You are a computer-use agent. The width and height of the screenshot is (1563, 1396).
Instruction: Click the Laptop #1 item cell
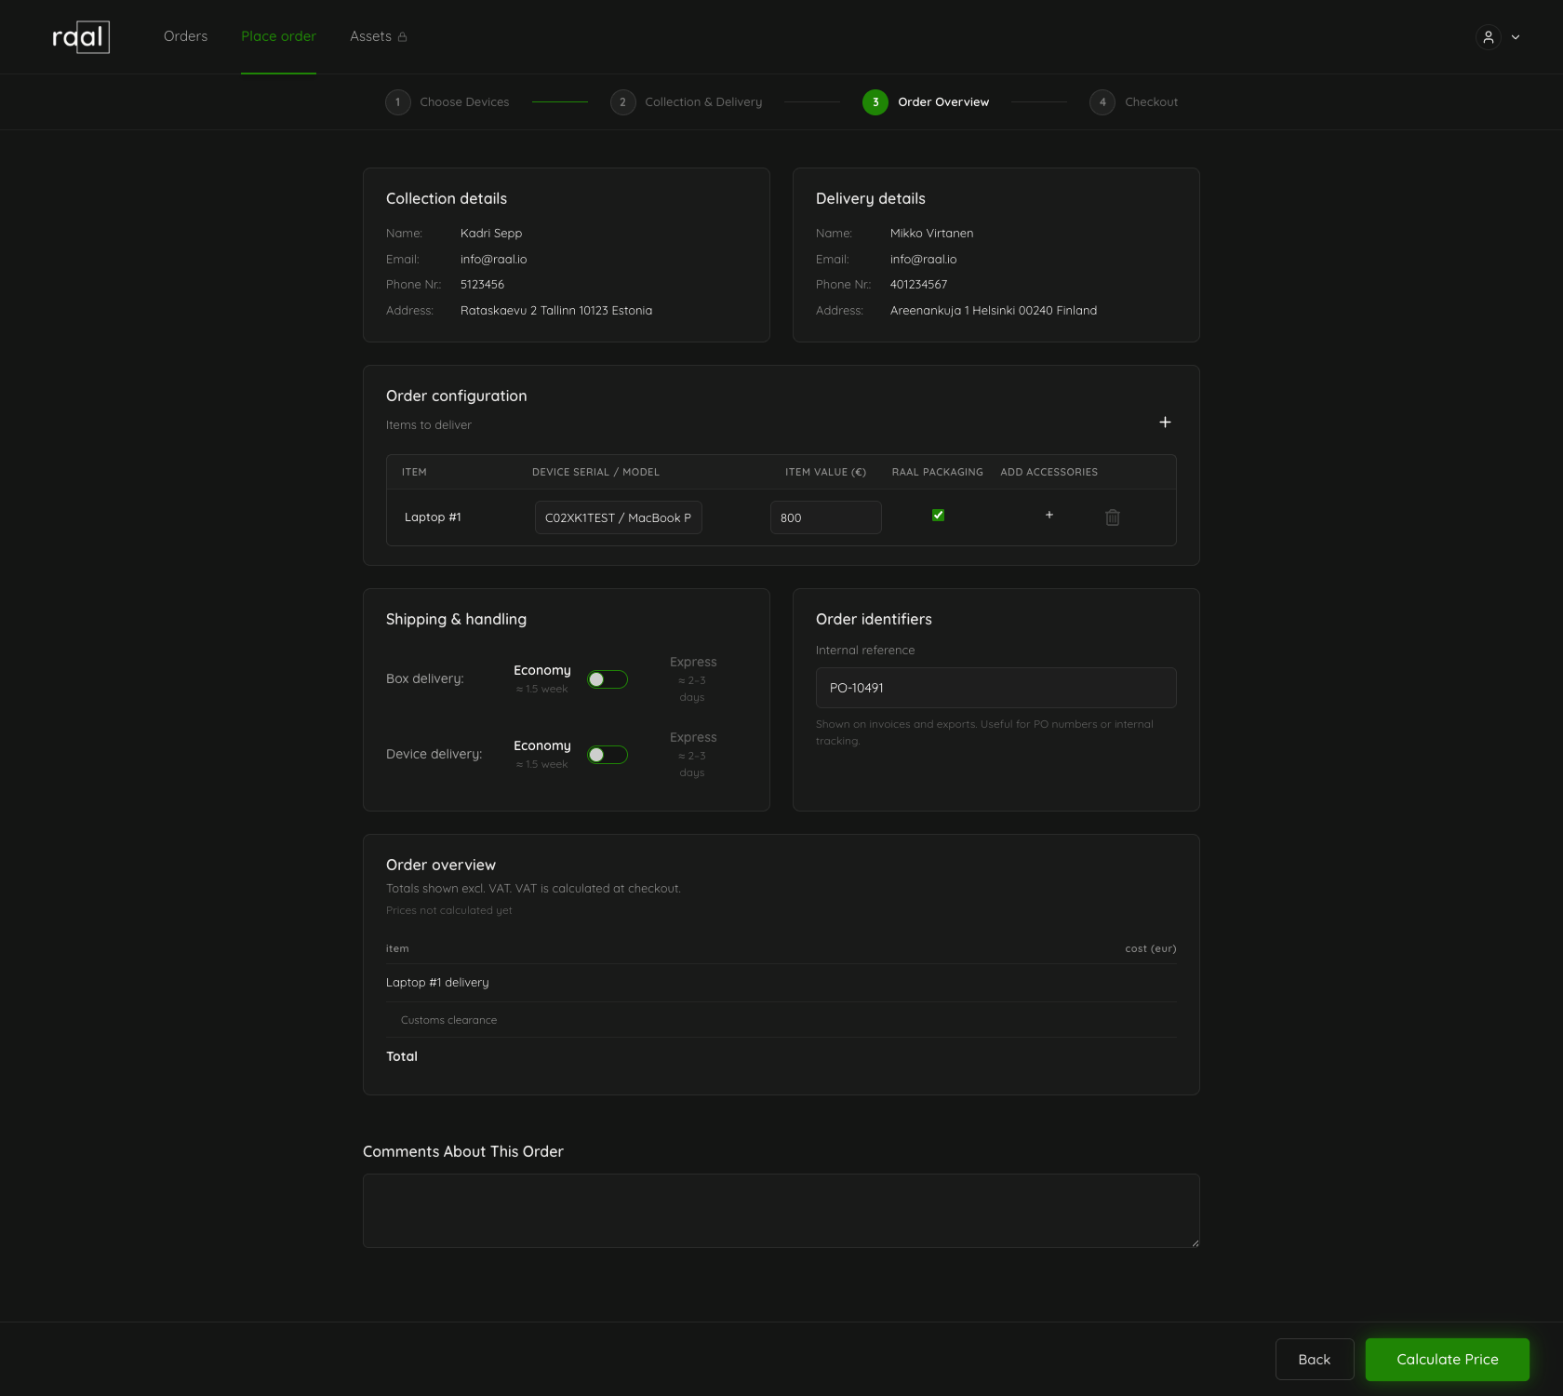pyautogui.click(x=433, y=517)
